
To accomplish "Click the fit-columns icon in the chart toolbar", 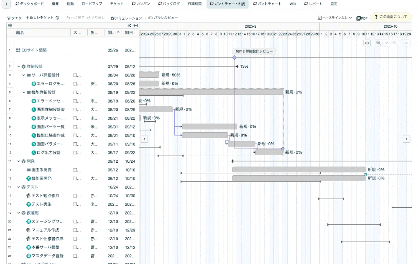I will pyautogui.click(x=367, y=43).
